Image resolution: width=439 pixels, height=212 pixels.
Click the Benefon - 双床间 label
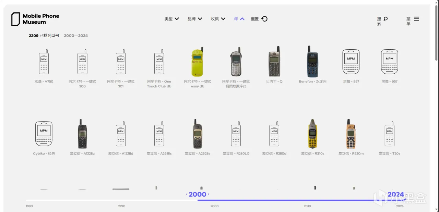point(312,82)
